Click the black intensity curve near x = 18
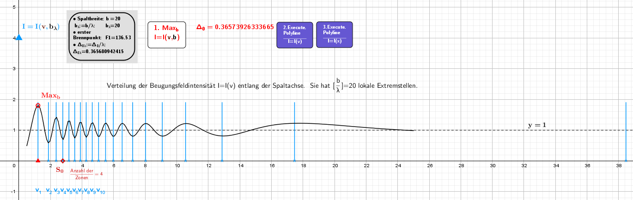Screen dimensions: 633x200 pyautogui.click(x=303, y=123)
